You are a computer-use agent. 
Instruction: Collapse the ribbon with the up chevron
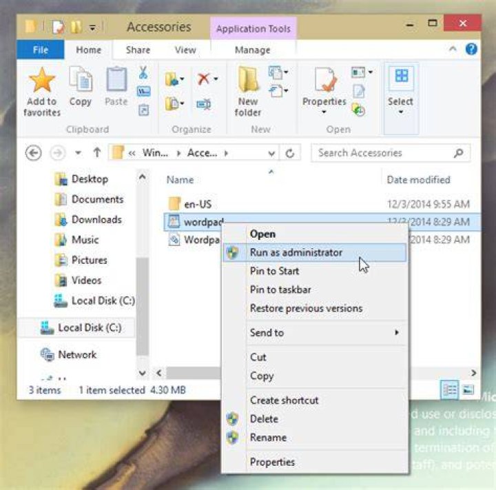point(453,49)
